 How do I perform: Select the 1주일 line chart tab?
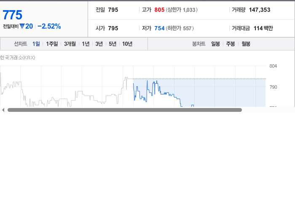click(52, 44)
